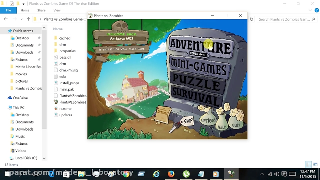Image resolution: width=320 pixels, height=180 pixels.
Task: Click 'If this is not you' sign
Action: (x=122, y=49)
